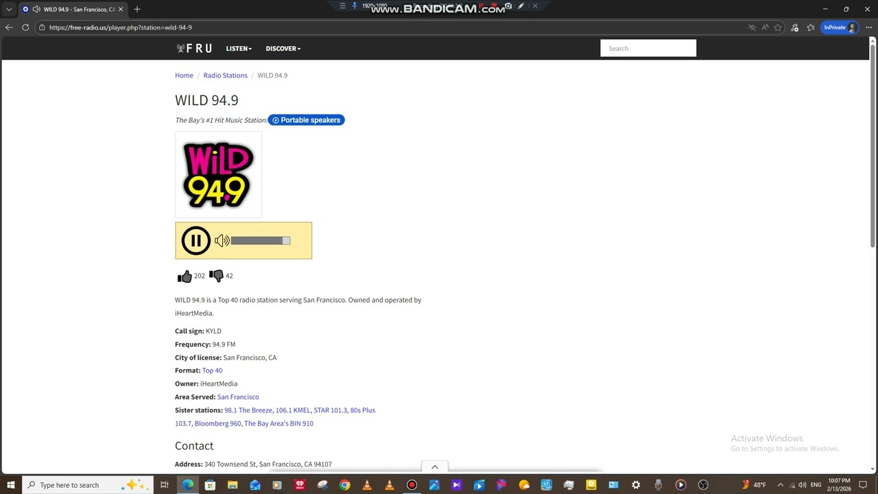Open Bandicam record icon on taskbar
878x494 pixels.
click(412, 485)
